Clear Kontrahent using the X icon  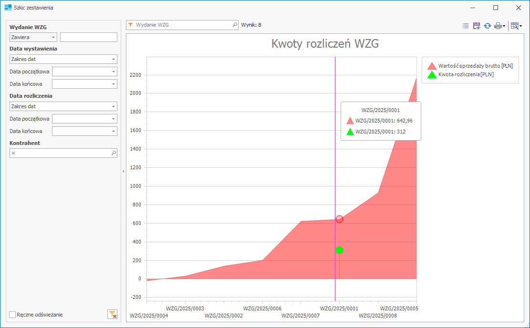14,153
